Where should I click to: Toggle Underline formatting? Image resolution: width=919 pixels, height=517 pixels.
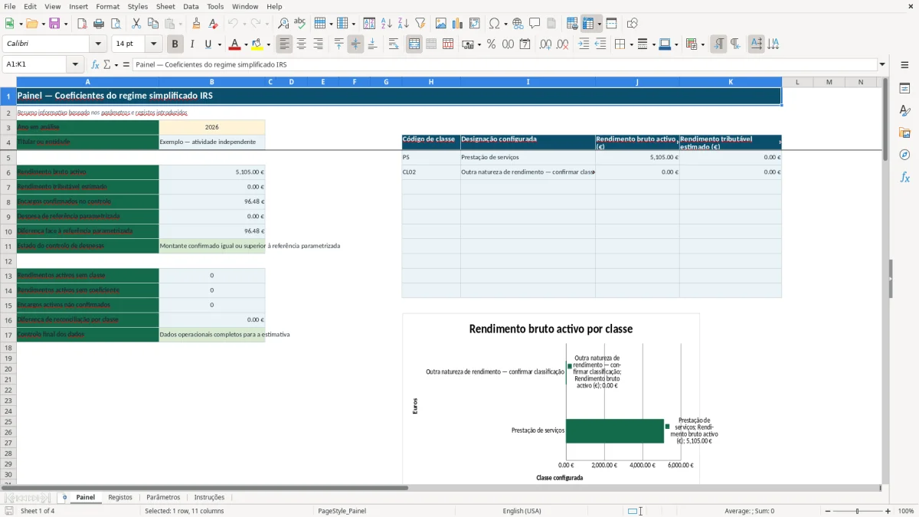point(208,44)
